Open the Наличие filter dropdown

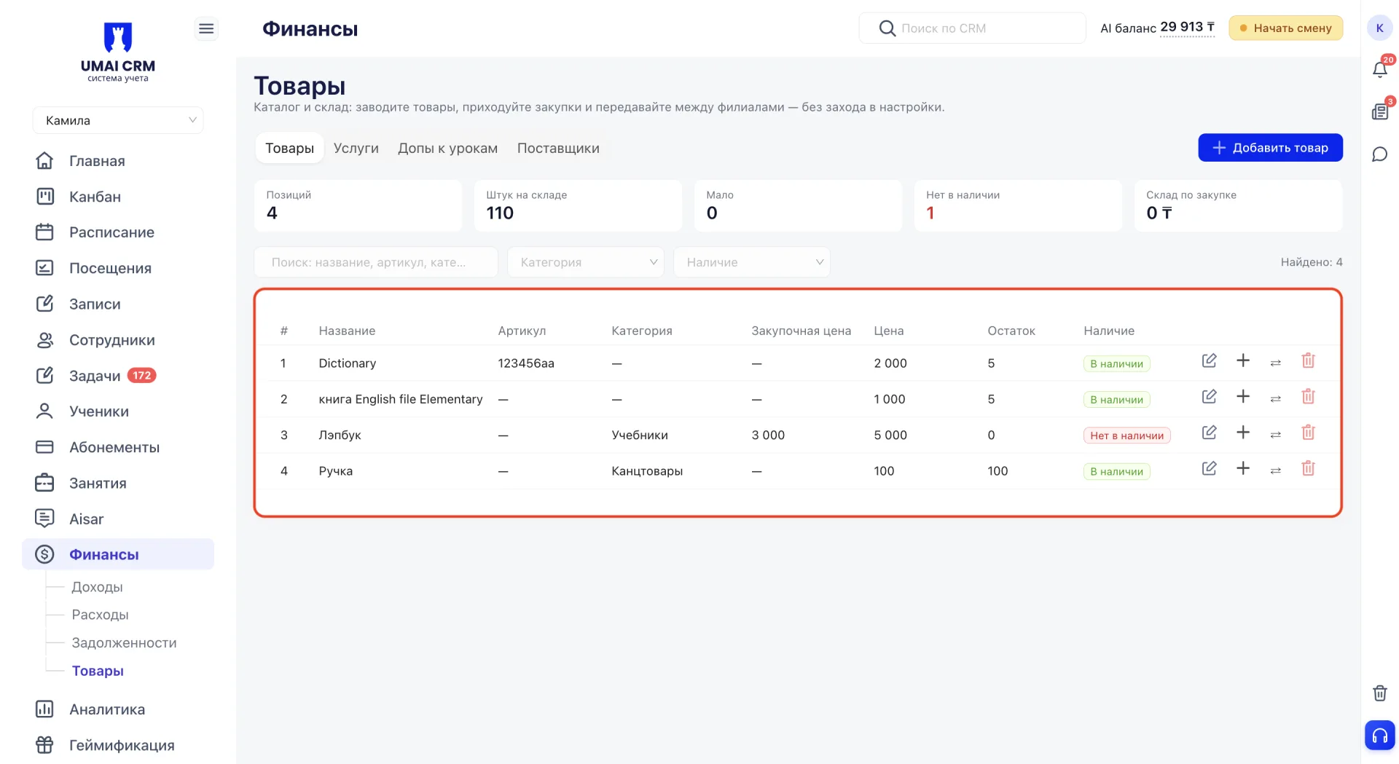[x=752, y=262]
